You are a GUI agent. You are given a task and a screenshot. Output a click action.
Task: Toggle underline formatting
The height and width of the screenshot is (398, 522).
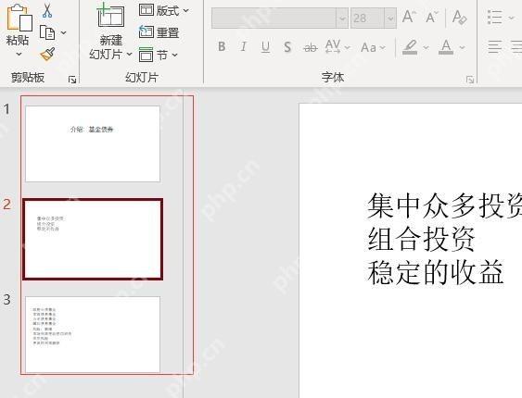(x=265, y=47)
